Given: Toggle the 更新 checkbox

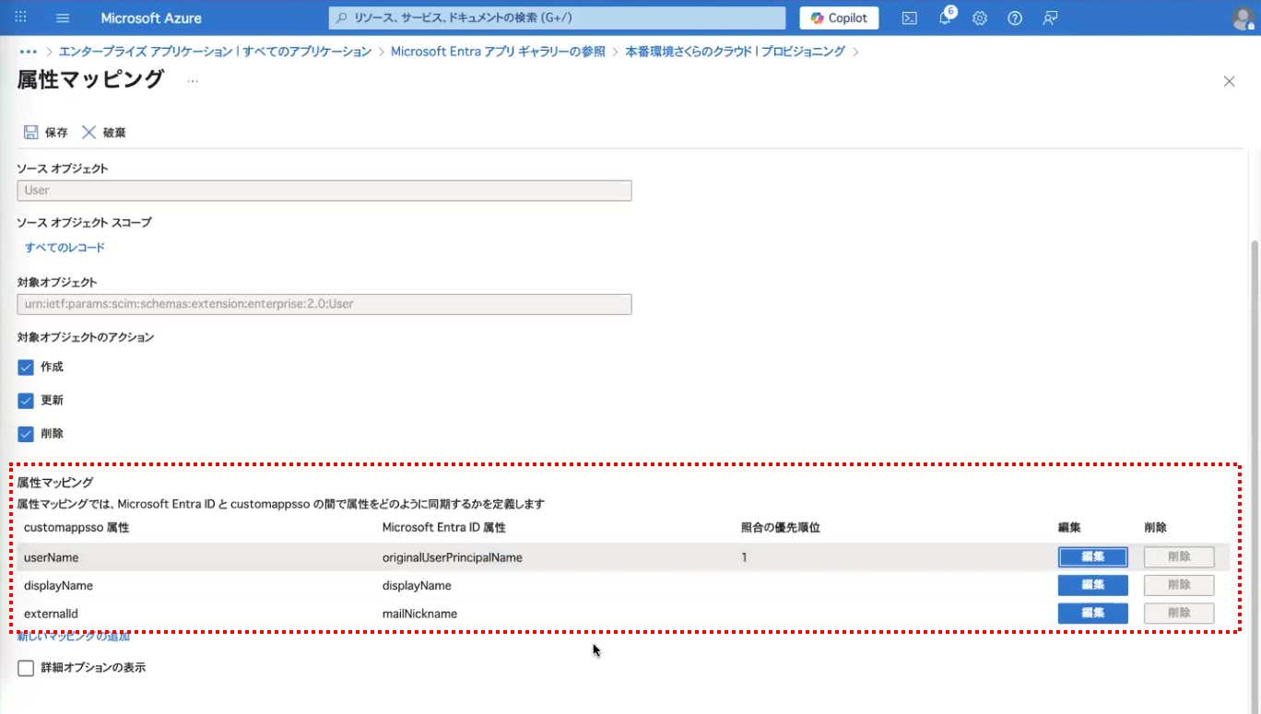Looking at the screenshot, I should 26,401.
